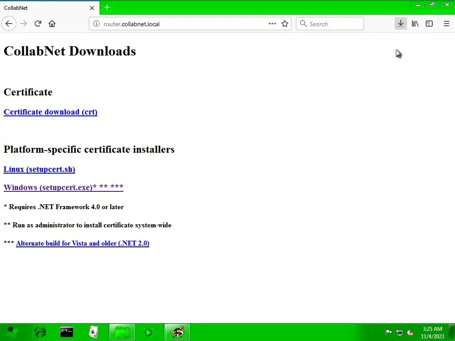
Task: Open the Solitaire cards taskbar icon
Action: coord(93,332)
